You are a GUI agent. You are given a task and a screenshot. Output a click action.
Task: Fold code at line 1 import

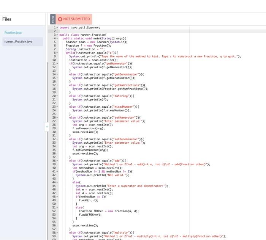[x=57, y=28]
